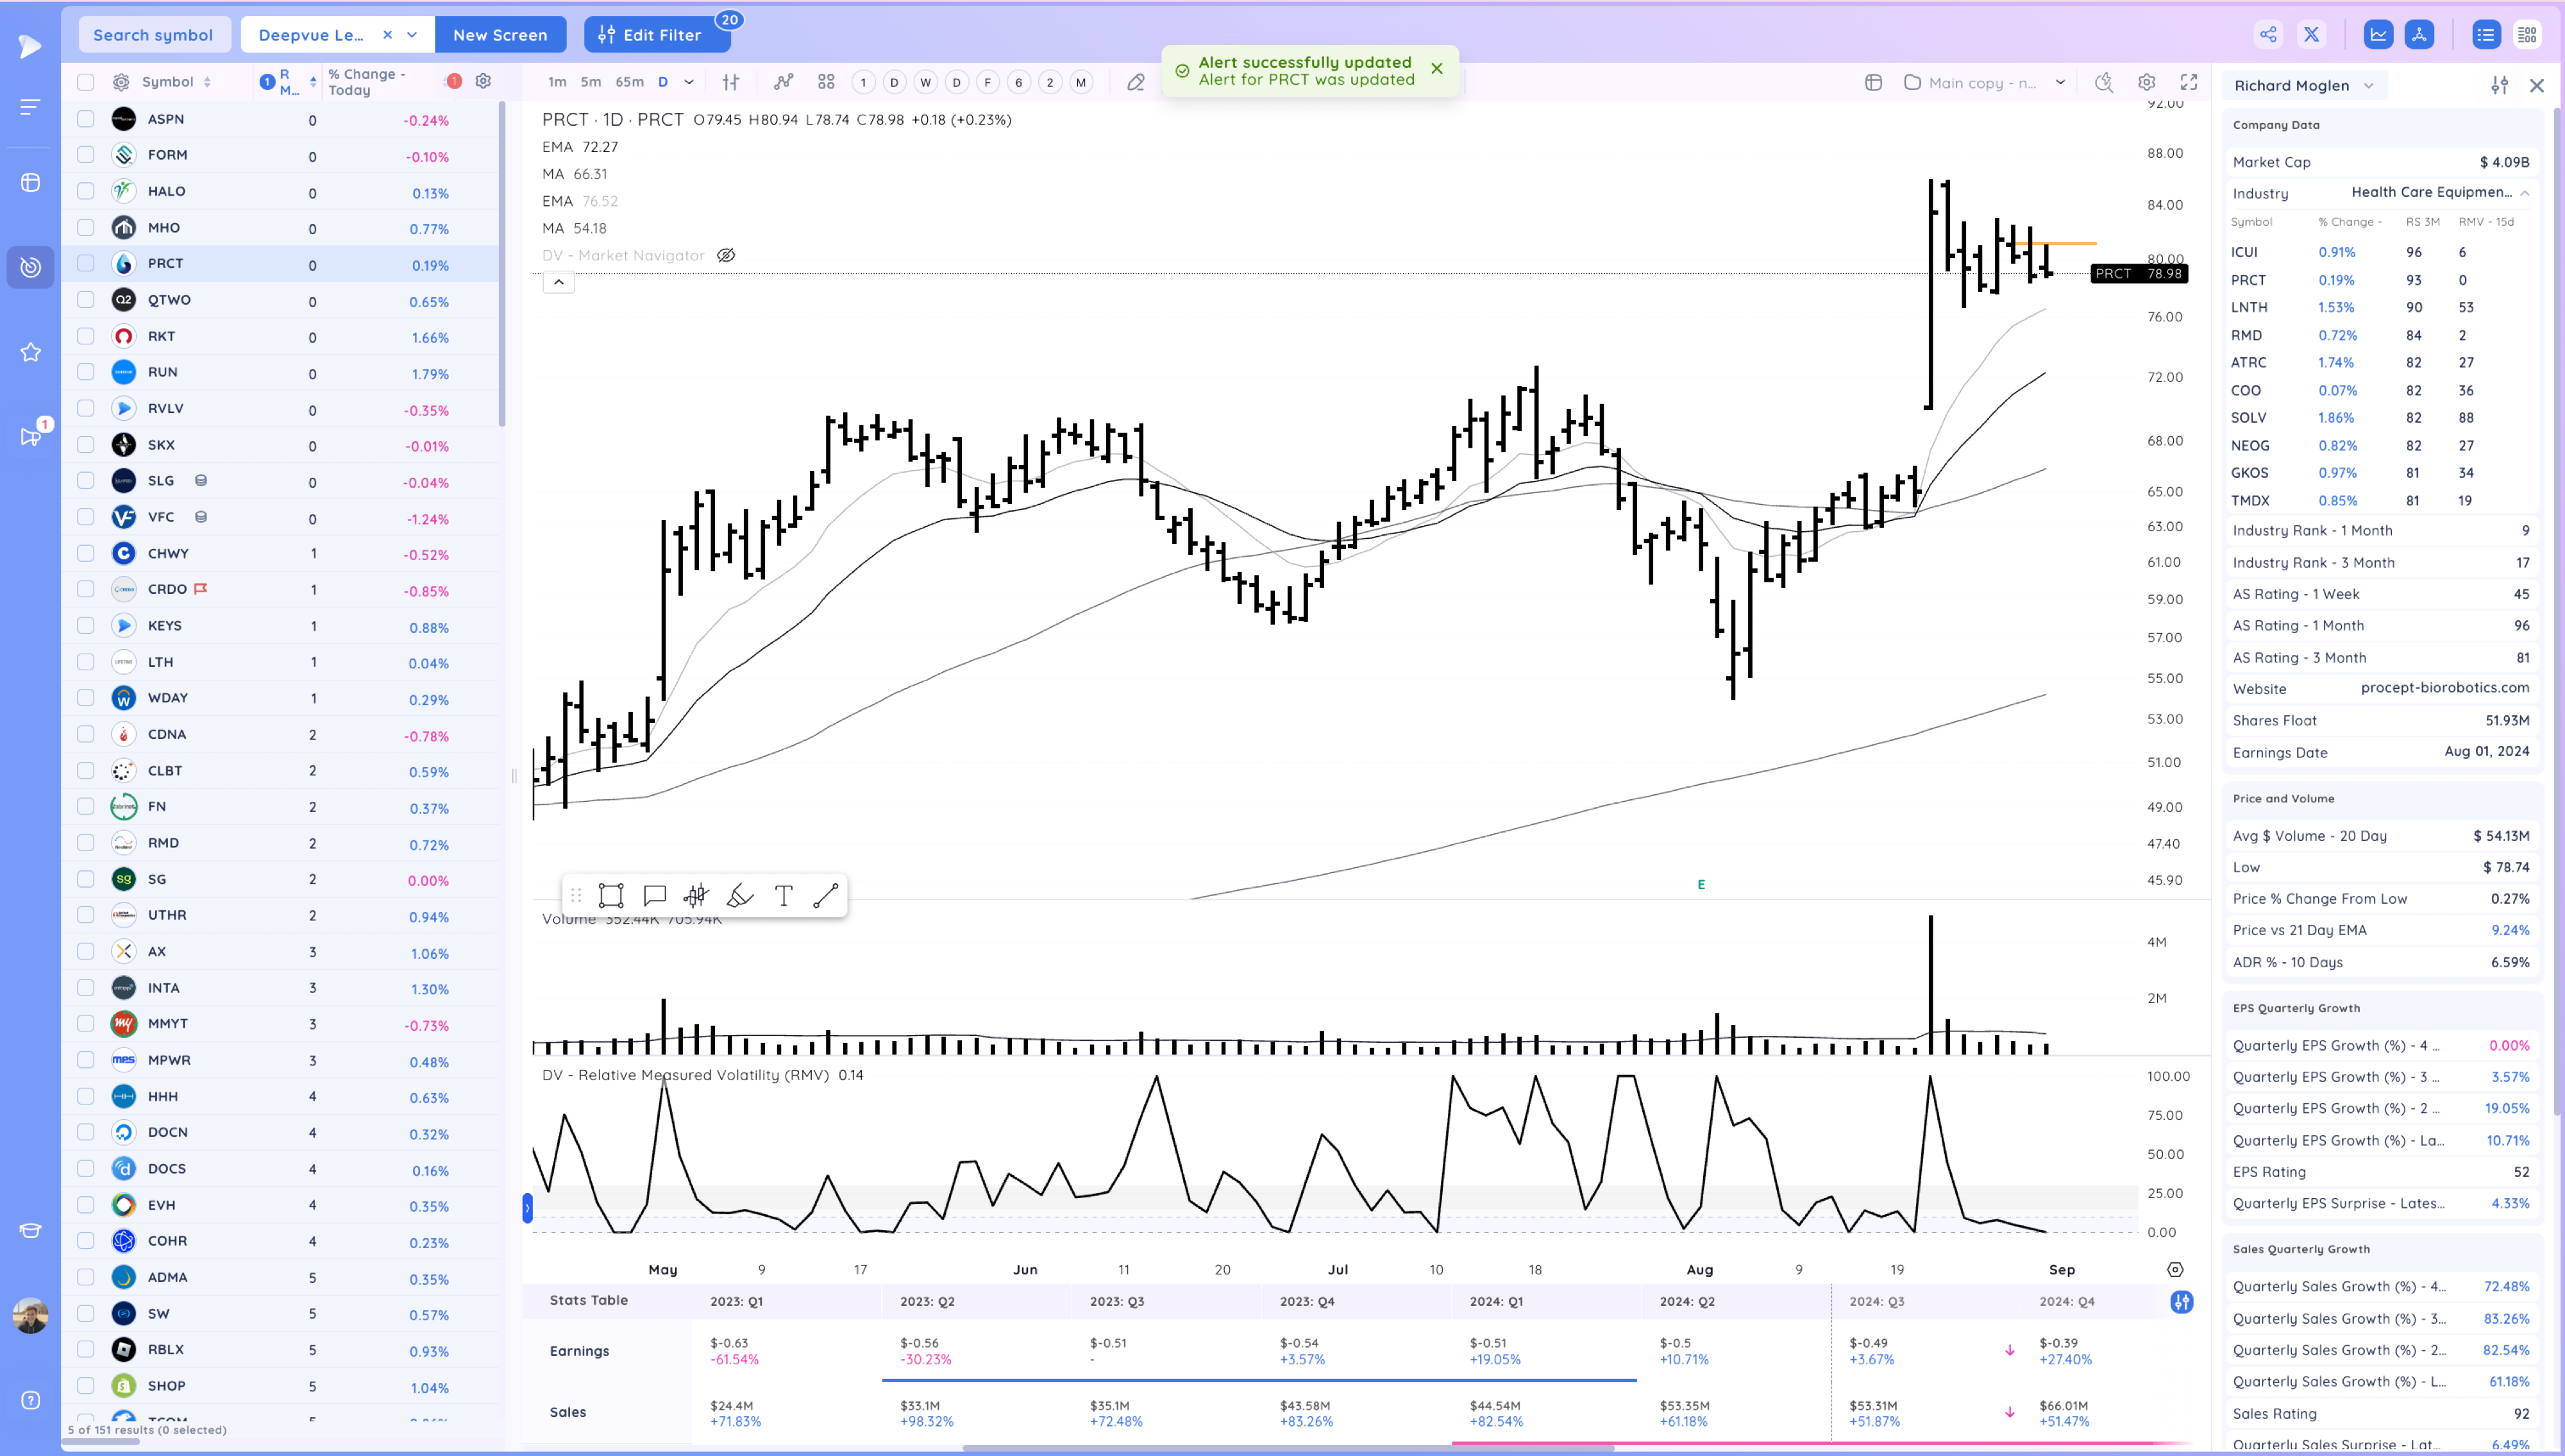This screenshot has height=1456, width=2565.
Task: Open the Main copy layout dropdown
Action: click(2060, 82)
